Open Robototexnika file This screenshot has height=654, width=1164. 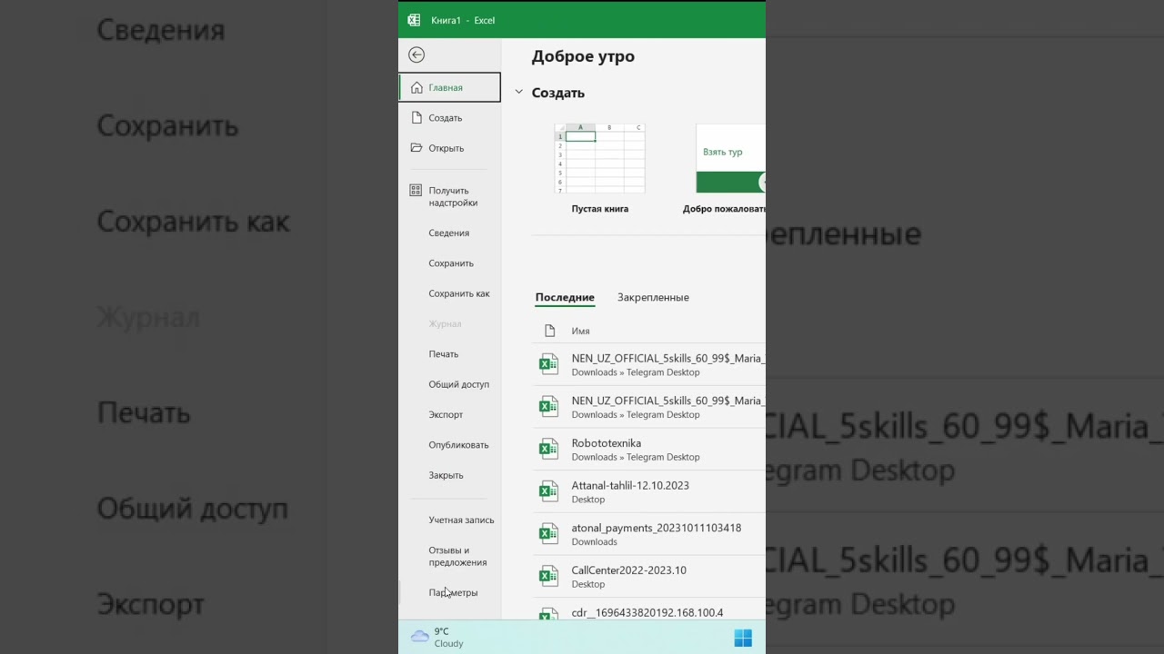click(x=649, y=449)
